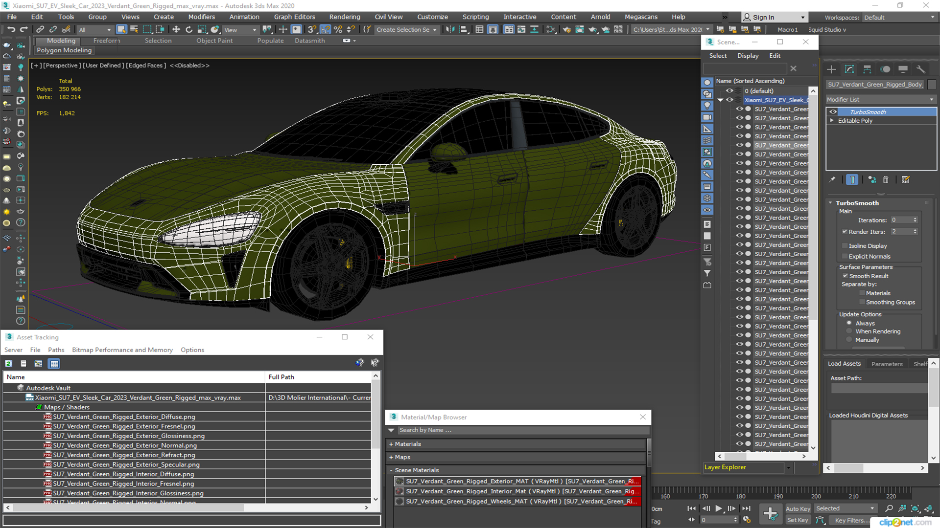Enable Separate by Smoothing Groups checkbox
This screenshot has width=940, height=528.
(x=862, y=302)
